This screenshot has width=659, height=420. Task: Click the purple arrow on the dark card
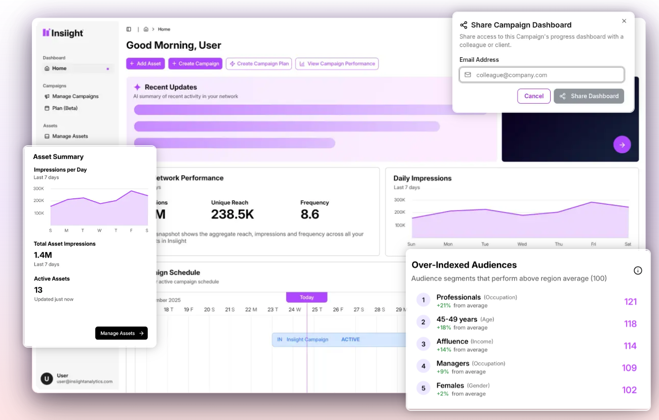[x=622, y=144]
